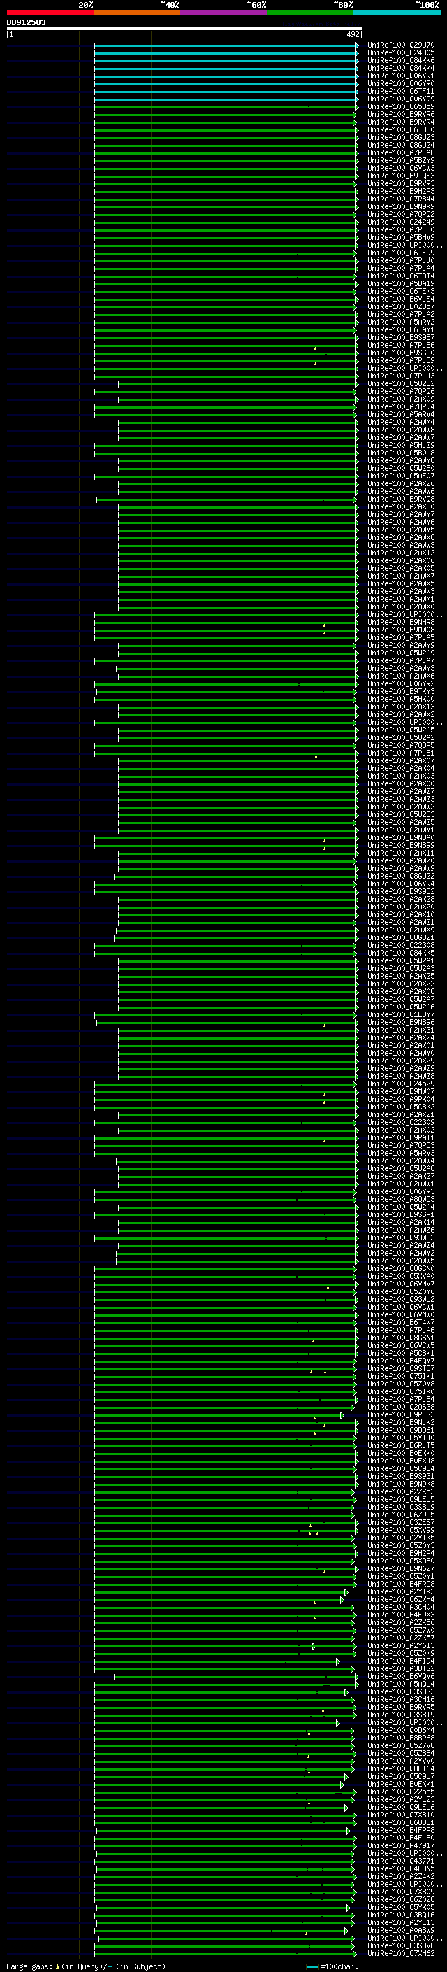Select hit label UniRef100_Q06YR1
447x1972 pixels.
pyautogui.click(x=400, y=76)
